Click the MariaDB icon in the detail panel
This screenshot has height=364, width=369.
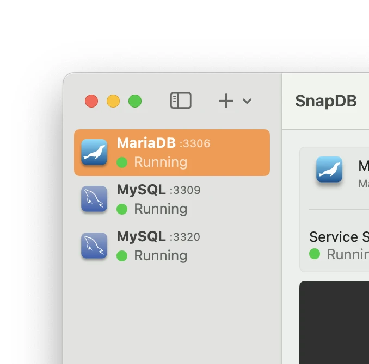tap(329, 170)
